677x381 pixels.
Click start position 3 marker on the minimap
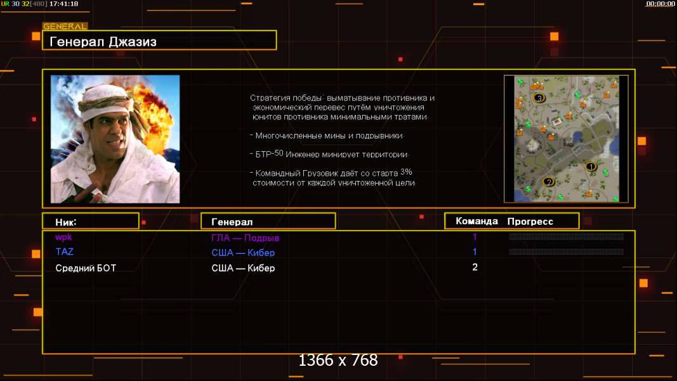pyautogui.click(x=539, y=98)
